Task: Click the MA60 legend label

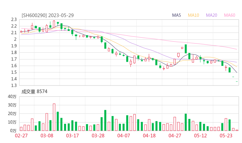Action: click(230, 15)
